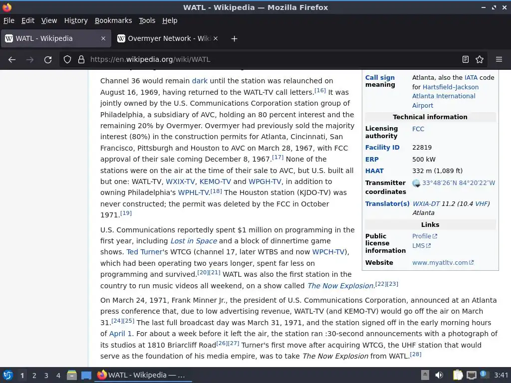511x383 pixels.
Task: Select workspace 1 in pager
Action: [22, 376]
